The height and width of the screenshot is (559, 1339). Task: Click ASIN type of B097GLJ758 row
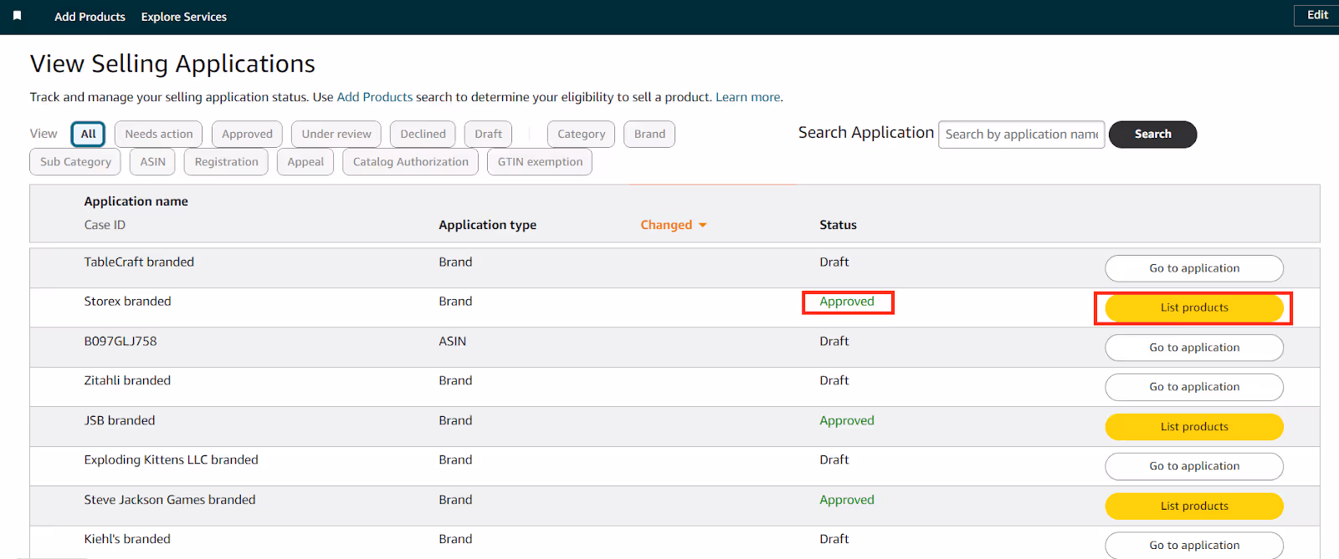coord(452,341)
